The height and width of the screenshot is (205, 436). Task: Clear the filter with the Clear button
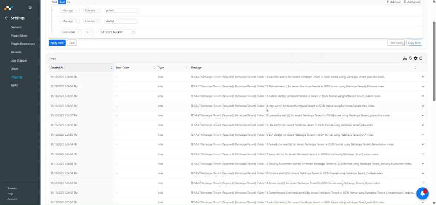(72, 43)
